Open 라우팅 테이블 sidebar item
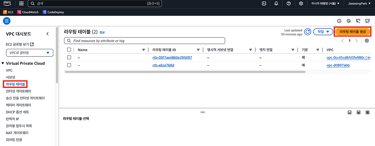 15,84
